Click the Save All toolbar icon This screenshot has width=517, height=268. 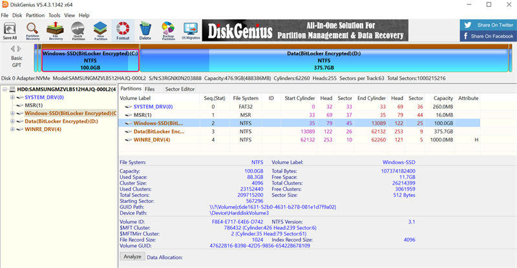pos(10,30)
